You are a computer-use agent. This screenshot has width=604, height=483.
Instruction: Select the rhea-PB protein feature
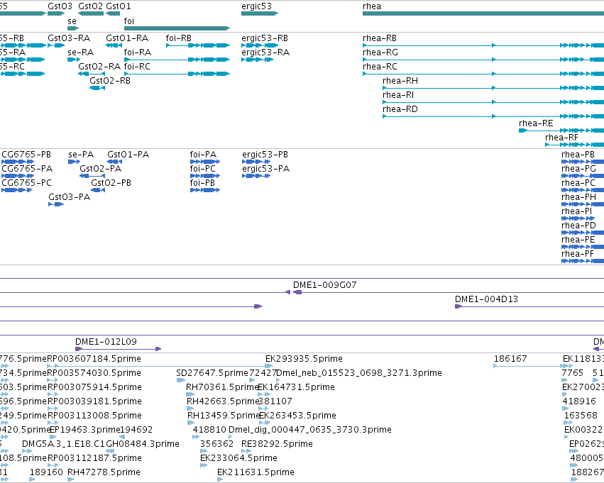(583, 162)
